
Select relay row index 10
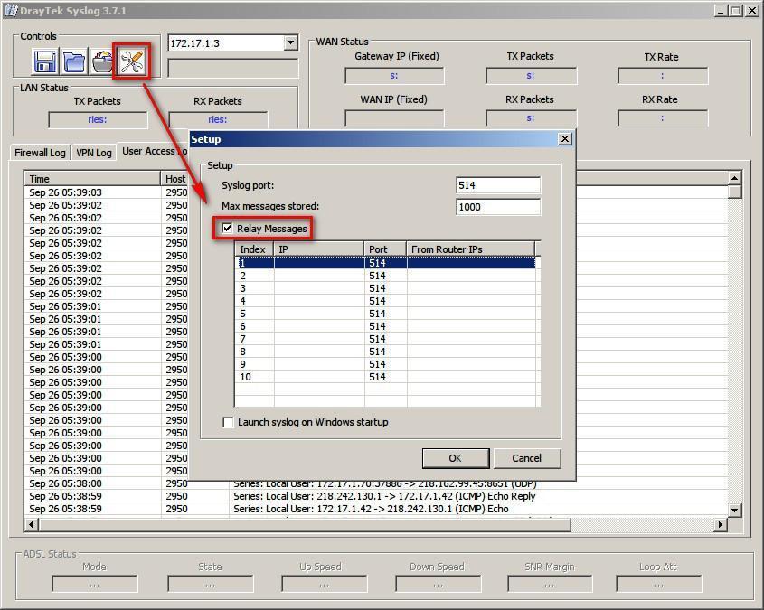385,377
